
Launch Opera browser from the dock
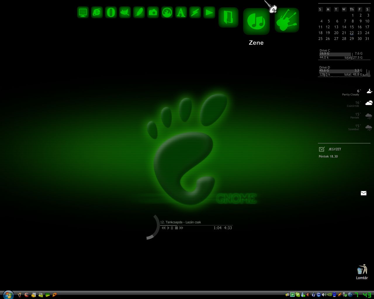click(111, 13)
